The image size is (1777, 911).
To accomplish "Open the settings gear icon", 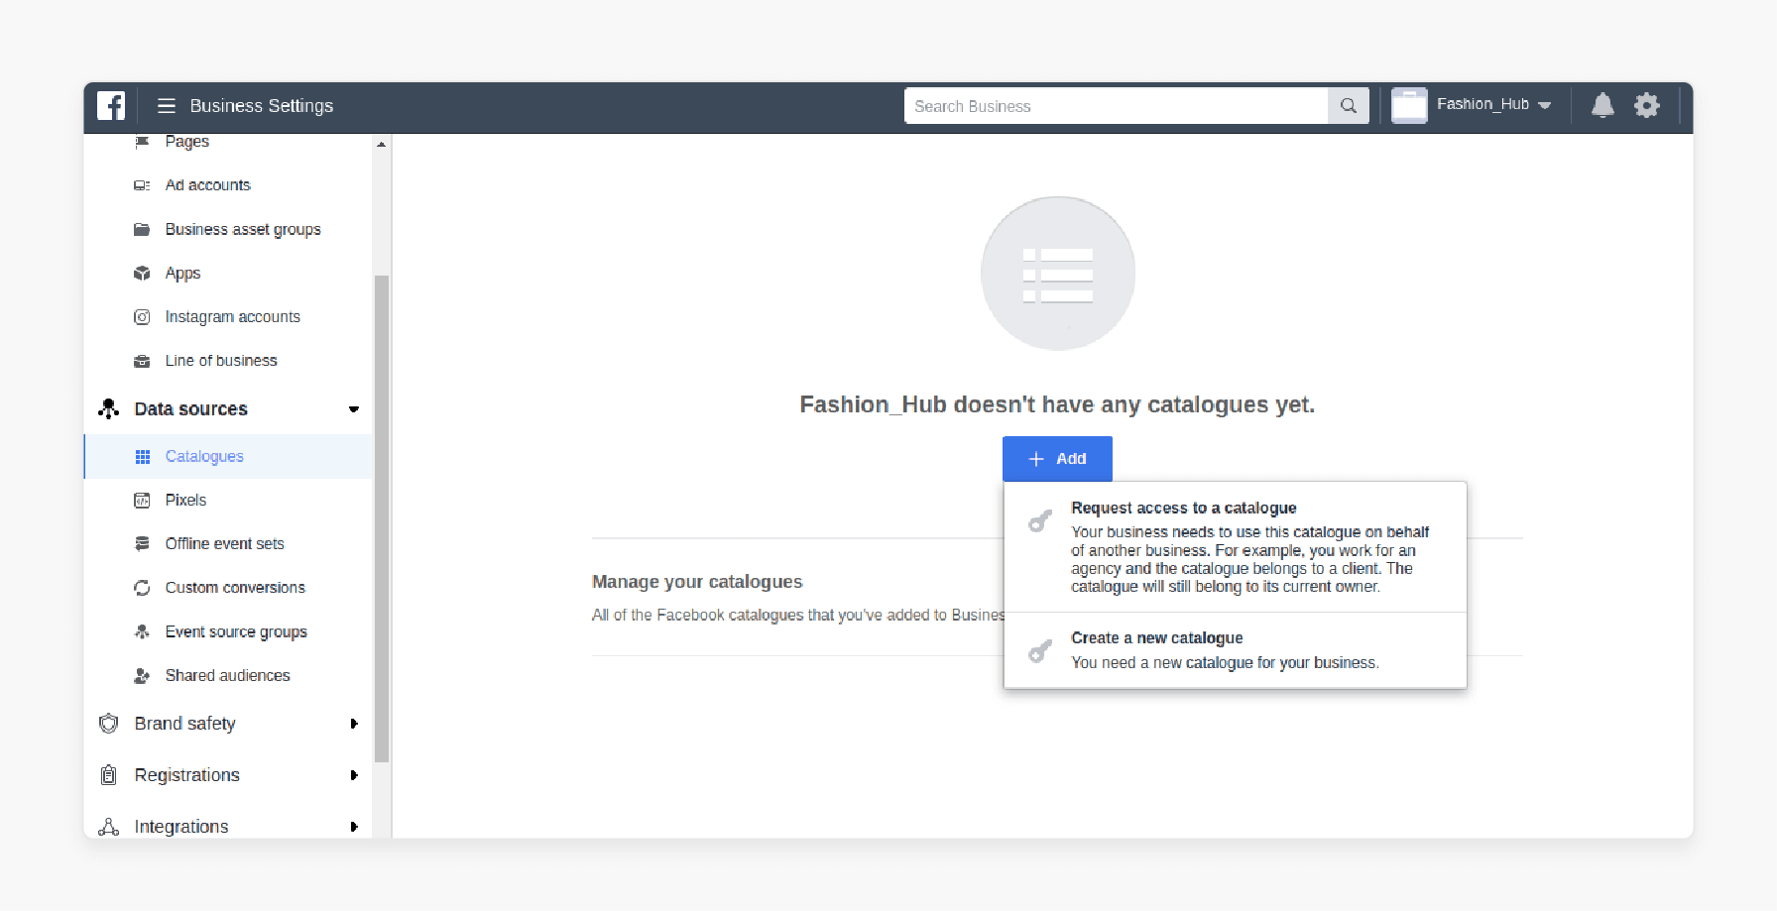I will (1647, 105).
